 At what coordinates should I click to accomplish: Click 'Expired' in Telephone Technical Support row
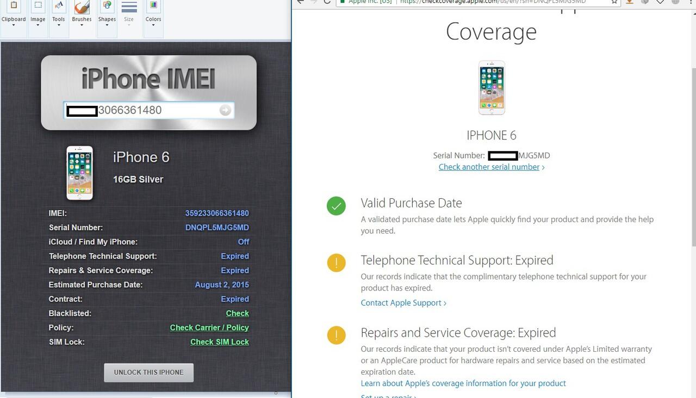point(235,256)
